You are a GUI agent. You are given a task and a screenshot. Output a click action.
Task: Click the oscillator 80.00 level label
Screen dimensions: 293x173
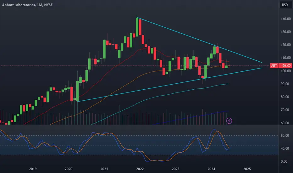pyautogui.click(x=285, y=135)
